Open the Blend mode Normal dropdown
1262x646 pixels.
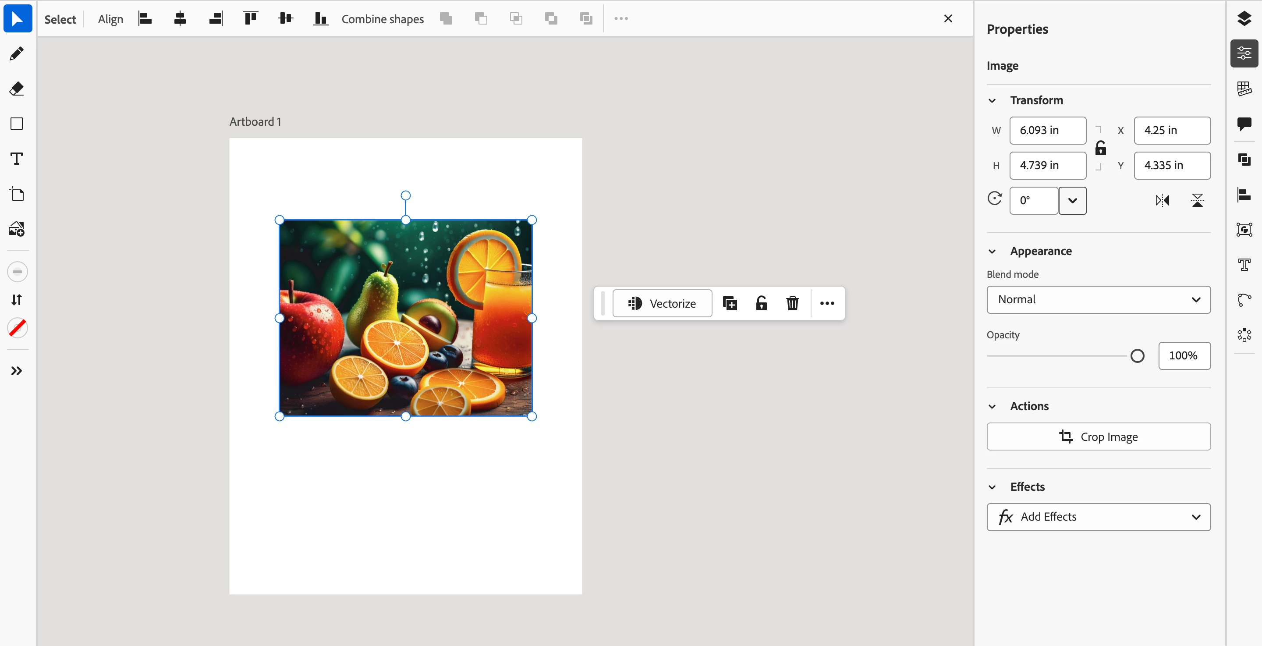1099,299
